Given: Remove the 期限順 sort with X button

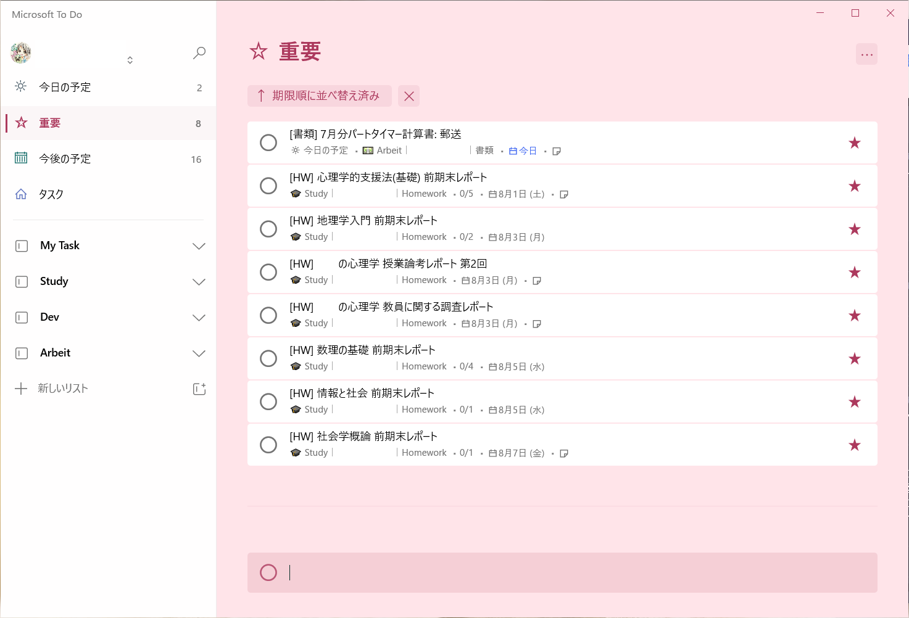Looking at the screenshot, I should pos(409,96).
